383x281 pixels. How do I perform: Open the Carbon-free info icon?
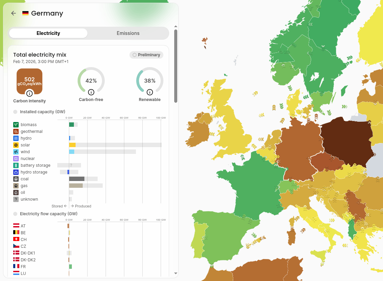(x=91, y=92)
